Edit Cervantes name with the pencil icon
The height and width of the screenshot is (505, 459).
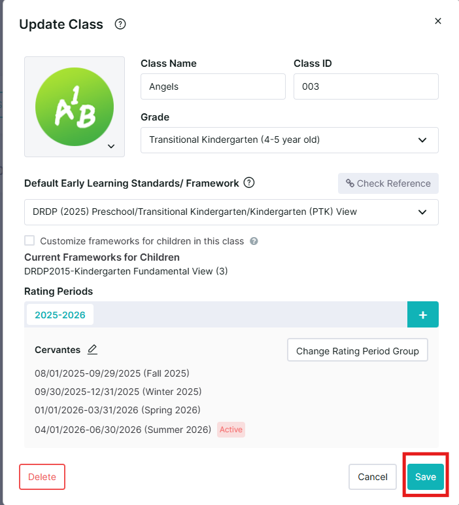pyautogui.click(x=92, y=350)
